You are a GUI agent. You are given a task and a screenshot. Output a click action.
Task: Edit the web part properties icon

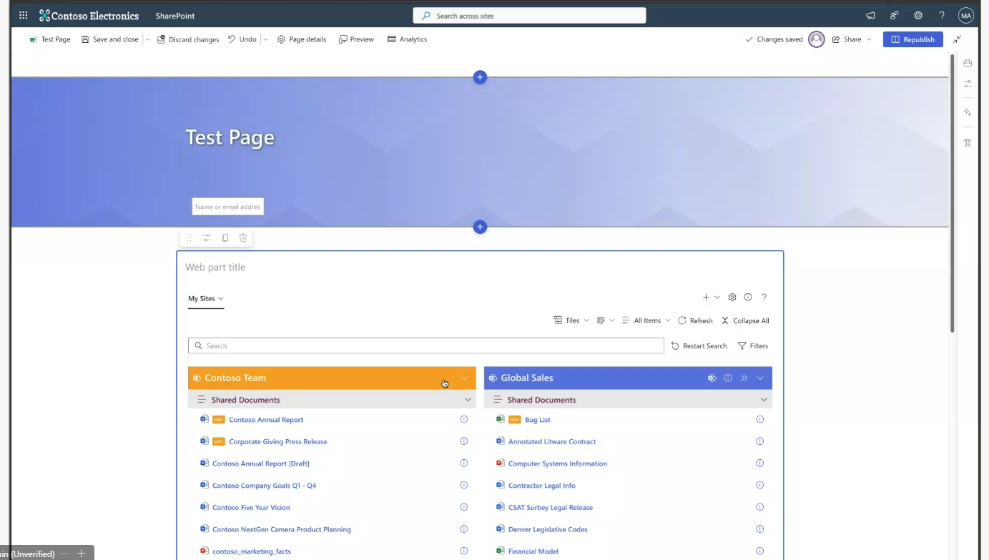coord(207,237)
